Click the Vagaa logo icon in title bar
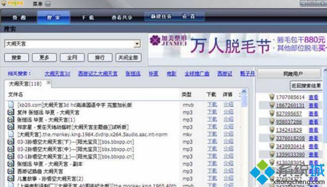The image size is (327, 187). coord(4,3)
